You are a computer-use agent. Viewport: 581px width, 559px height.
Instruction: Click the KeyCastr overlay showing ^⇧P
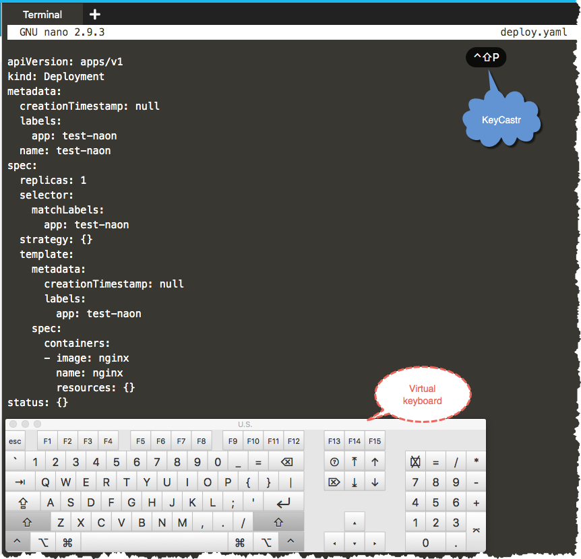pos(486,57)
